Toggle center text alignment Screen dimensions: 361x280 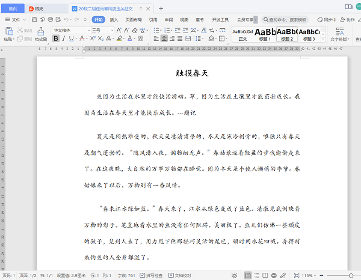[163, 38]
